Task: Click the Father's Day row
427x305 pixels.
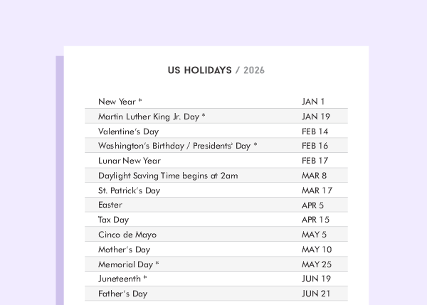Action: pos(123,294)
